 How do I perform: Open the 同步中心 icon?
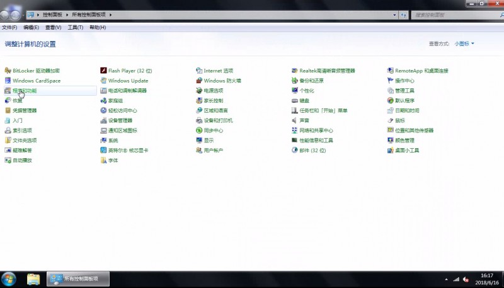click(x=199, y=130)
